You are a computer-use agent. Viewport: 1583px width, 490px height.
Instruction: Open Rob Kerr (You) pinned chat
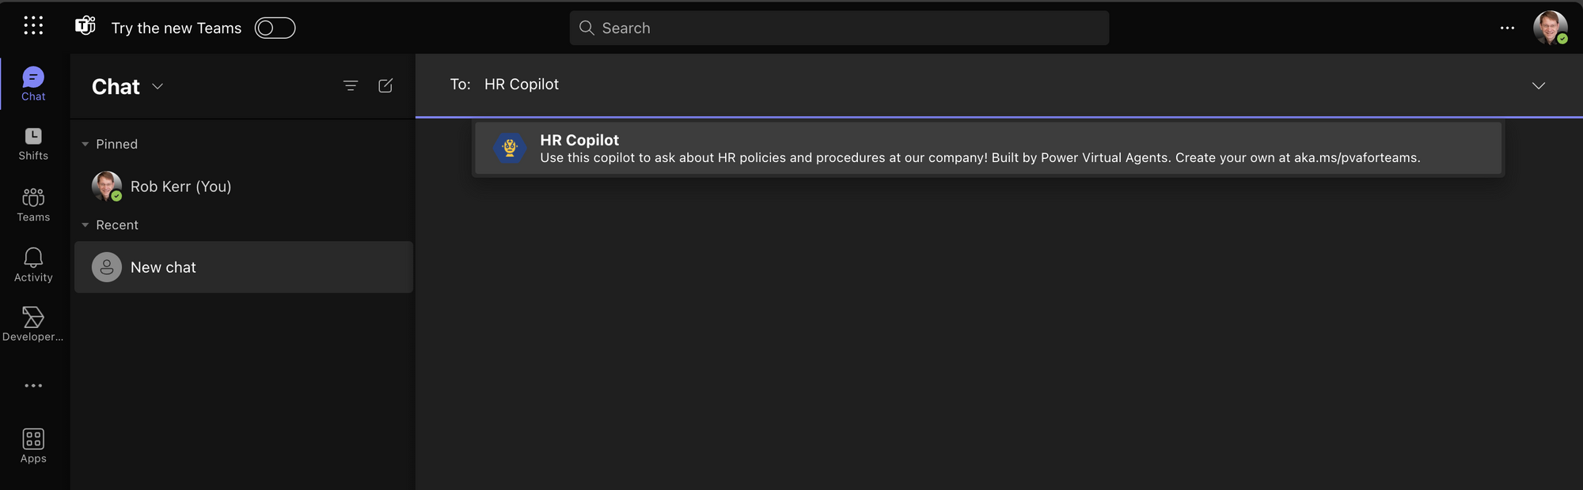click(x=180, y=187)
